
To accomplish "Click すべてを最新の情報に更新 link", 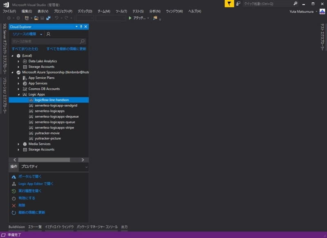I will (x=66, y=49).
